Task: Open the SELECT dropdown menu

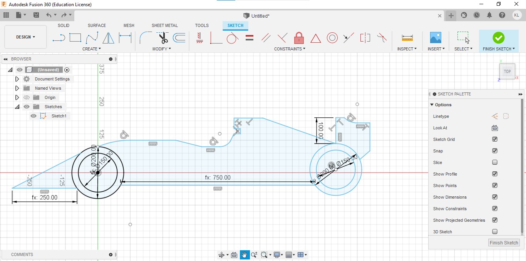Action: click(463, 49)
